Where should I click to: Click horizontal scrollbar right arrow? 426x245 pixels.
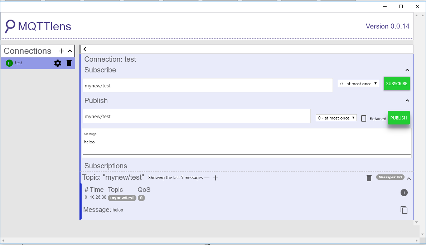point(416,240)
